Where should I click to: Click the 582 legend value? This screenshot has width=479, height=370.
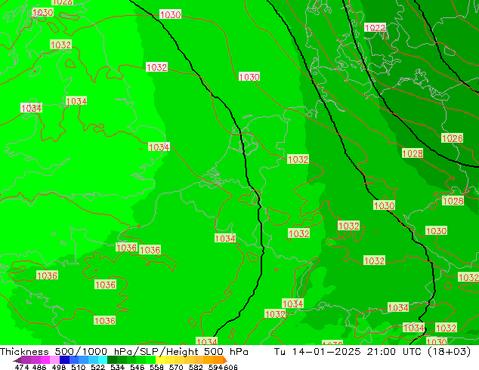196,367
